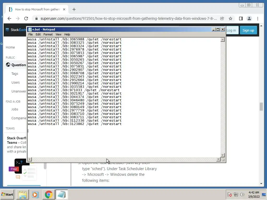267x200 pixels.
Task: Click Notepad vertical scrollbar down arrow
Action: pyautogui.click(x=223, y=155)
